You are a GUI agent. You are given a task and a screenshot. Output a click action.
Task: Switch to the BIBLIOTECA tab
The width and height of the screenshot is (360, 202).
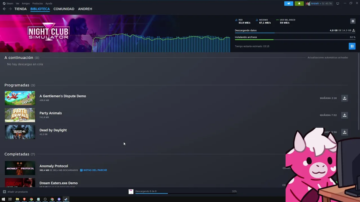tap(40, 9)
